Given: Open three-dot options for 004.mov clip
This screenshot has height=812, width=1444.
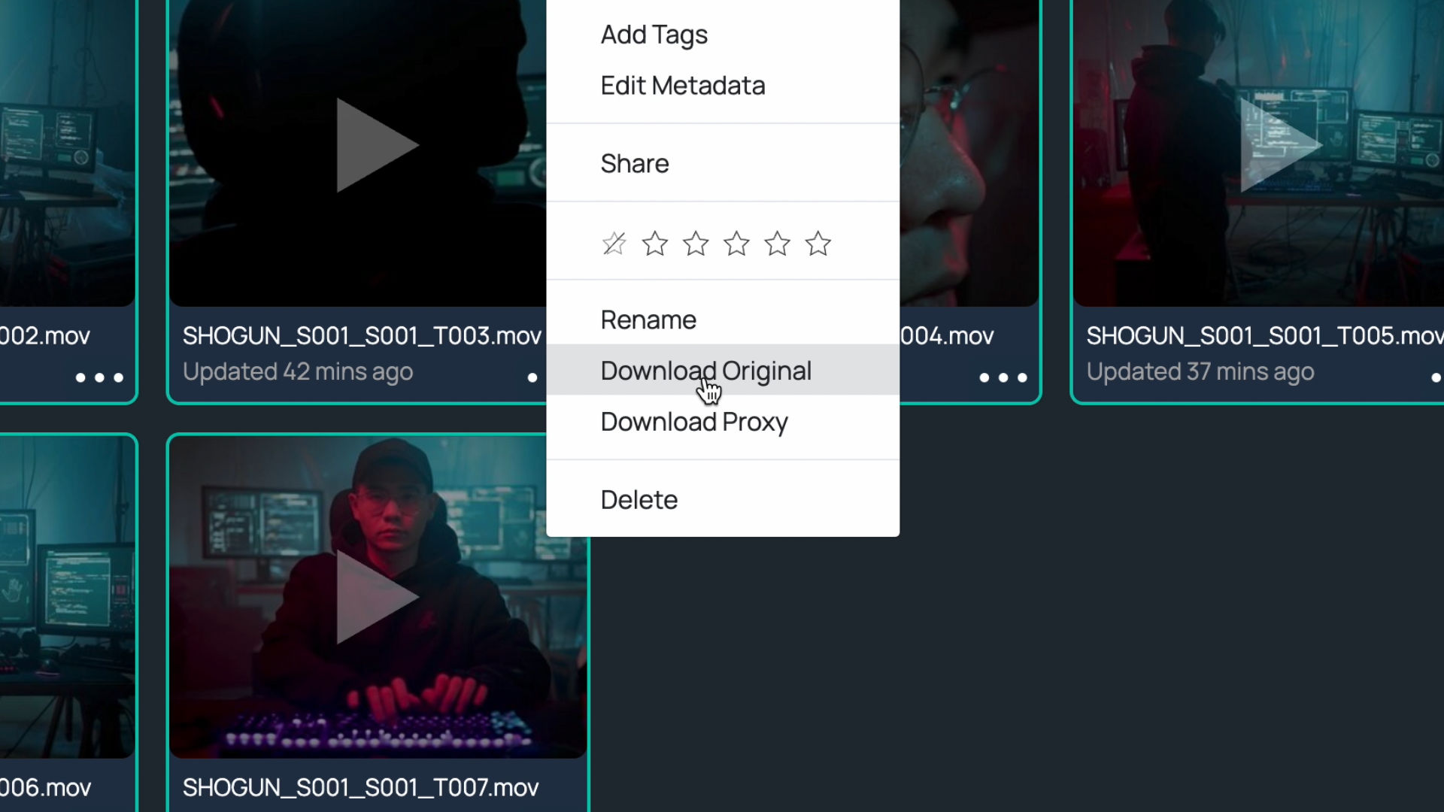Looking at the screenshot, I should tap(1003, 377).
